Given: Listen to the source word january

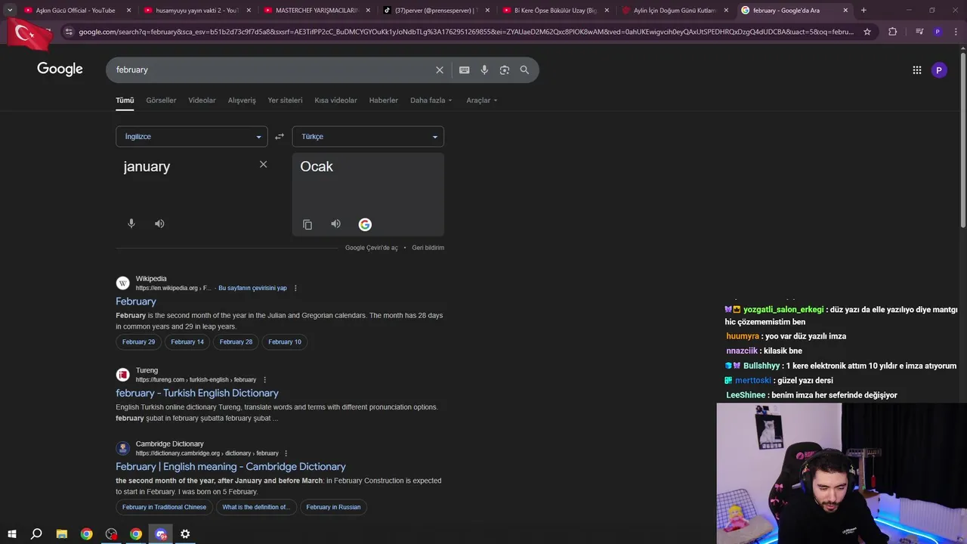Looking at the screenshot, I should (159, 224).
